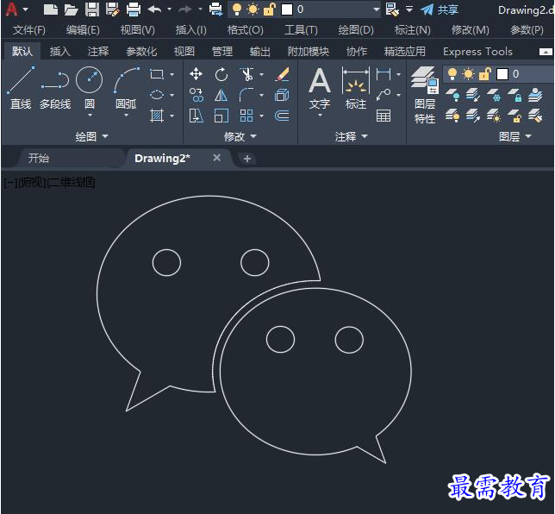Toggle layer lock icon in ribbon layer panel
The image size is (555, 514).
coord(484,74)
